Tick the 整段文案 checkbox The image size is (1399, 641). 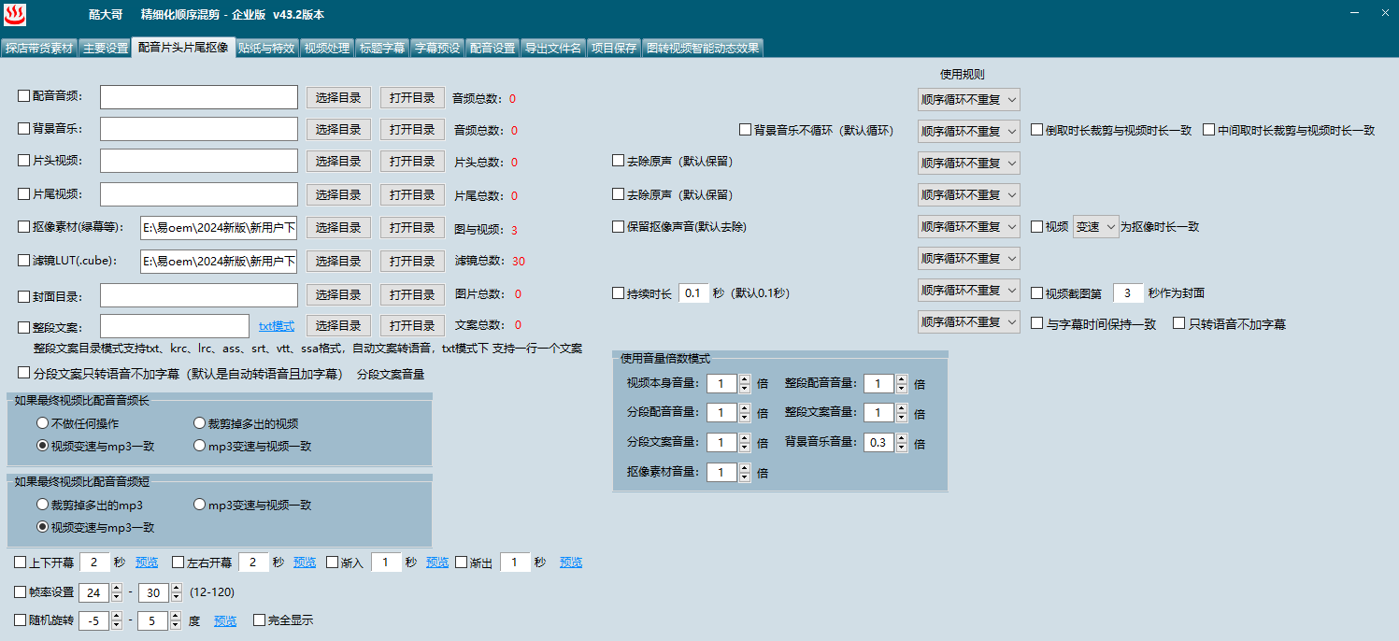point(24,327)
